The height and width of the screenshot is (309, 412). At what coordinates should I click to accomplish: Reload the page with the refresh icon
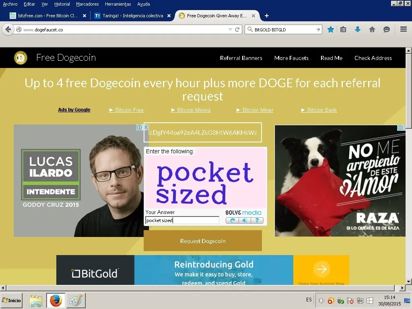pos(237,29)
